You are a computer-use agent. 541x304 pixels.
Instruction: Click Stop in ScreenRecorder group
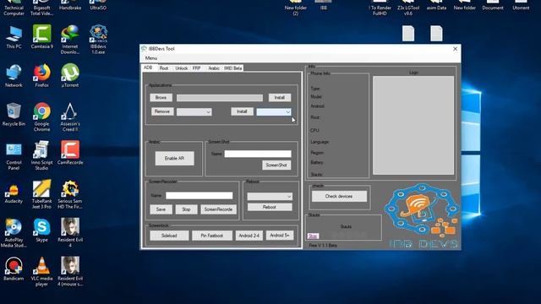(186, 209)
